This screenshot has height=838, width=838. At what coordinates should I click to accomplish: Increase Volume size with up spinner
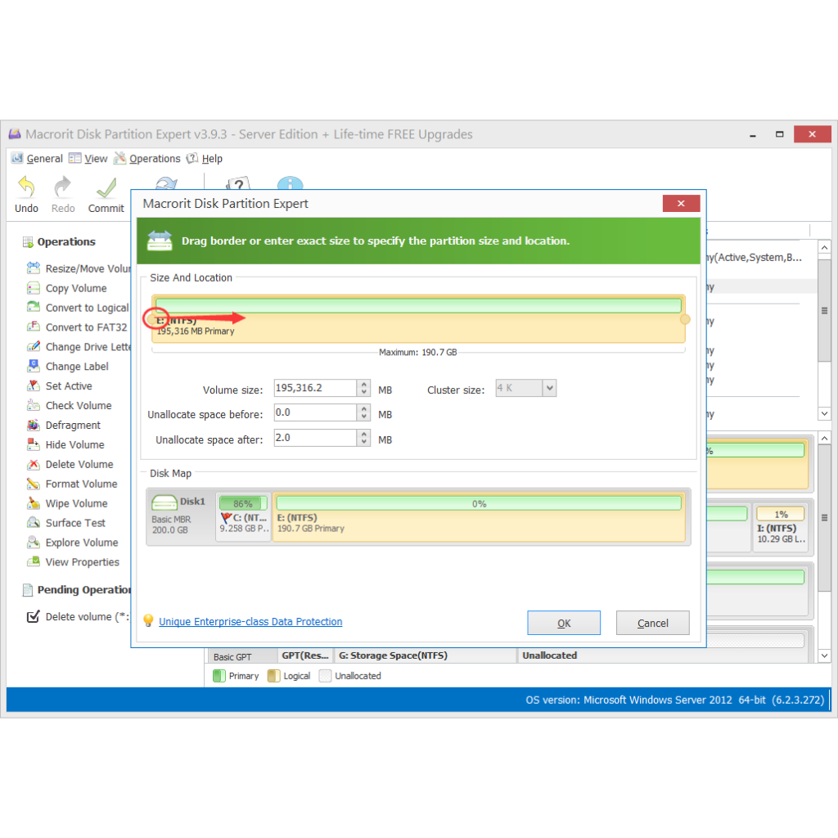pyautogui.click(x=364, y=384)
